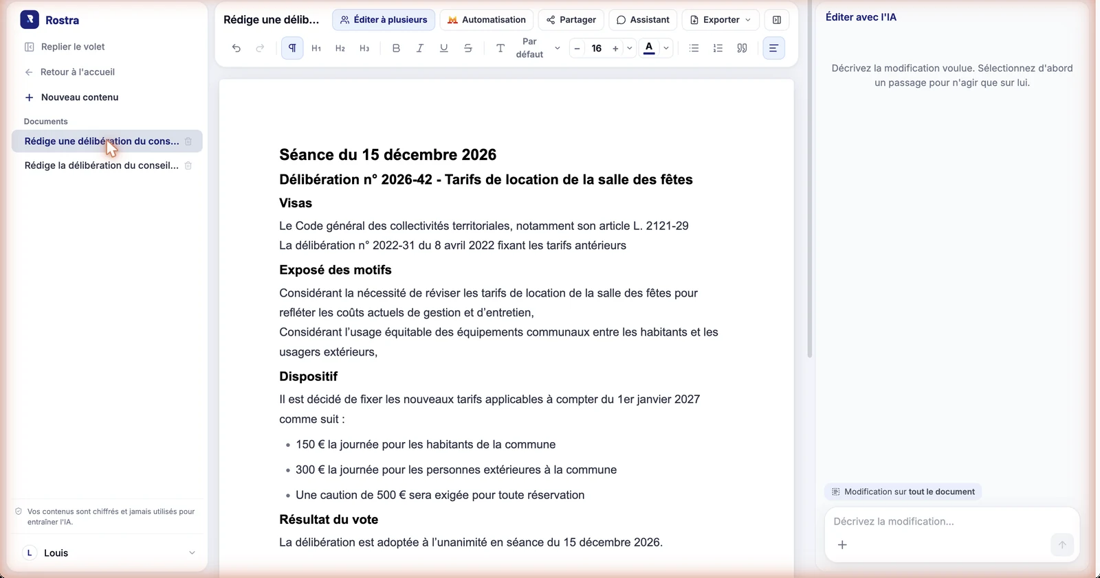Viewport: 1100px width, 578px height.
Task: Toggle italic formatting
Action: [420, 48]
